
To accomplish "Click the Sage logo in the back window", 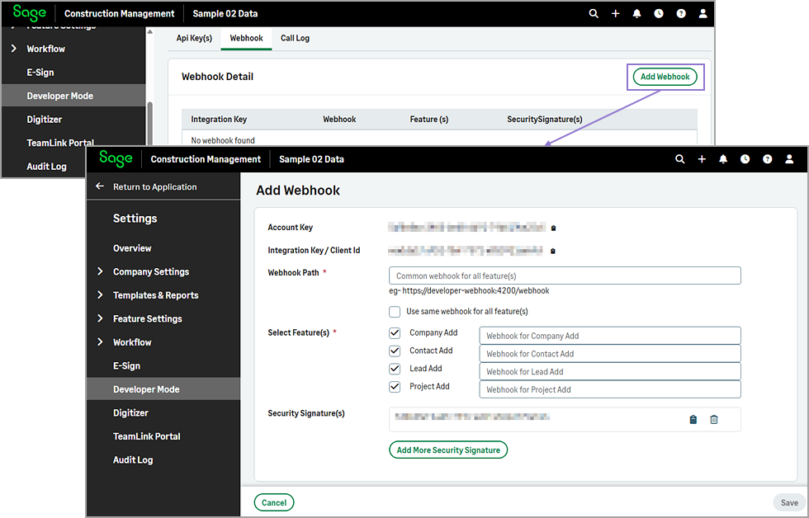I will tap(30, 13).
